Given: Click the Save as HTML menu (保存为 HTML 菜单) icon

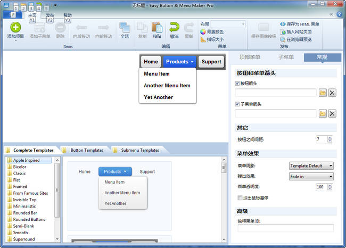Looking at the screenshot, I should tap(283, 24).
